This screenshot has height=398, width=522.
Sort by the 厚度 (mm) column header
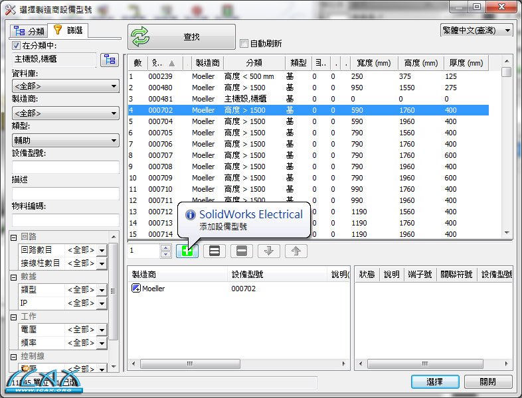pyautogui.click(x=466, y=63)
